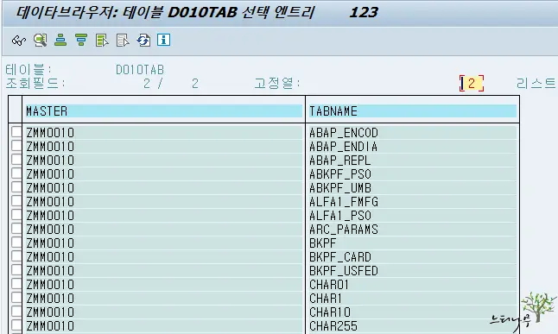Click the BKPF table name cell
The width and height of the screenshot is (558, 334).
[412, 243]
